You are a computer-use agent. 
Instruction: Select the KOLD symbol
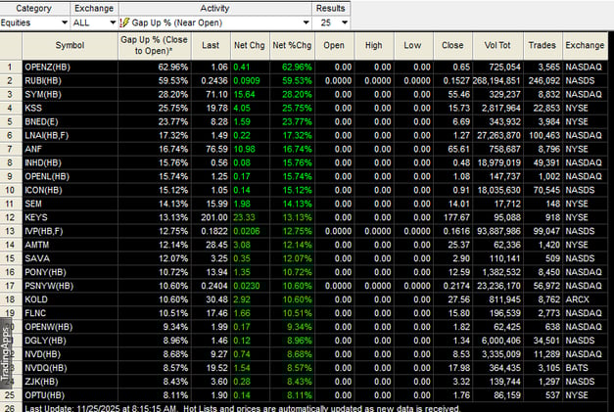pos(36,299)
